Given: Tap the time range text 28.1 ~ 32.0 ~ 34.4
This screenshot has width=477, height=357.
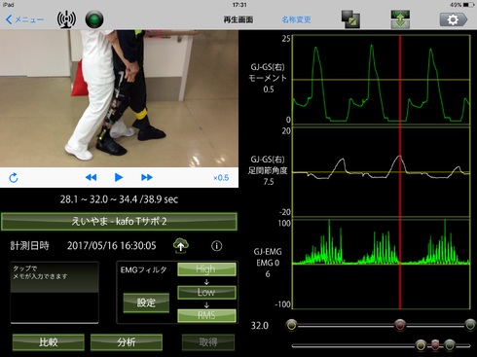Looking at the screenshot, I should click(98, 199).
